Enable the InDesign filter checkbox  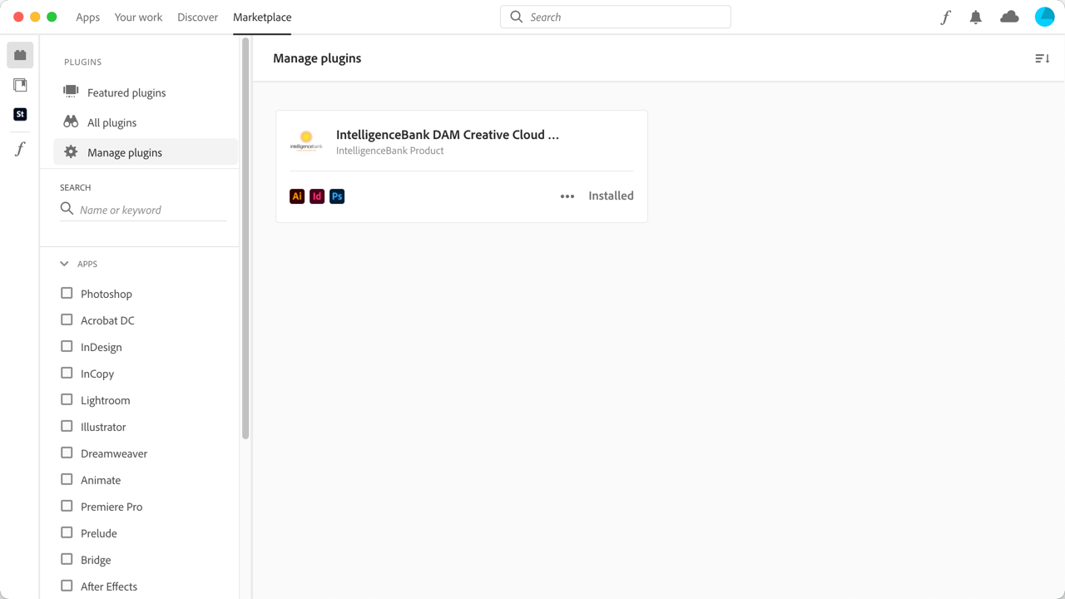coord(67,346)
